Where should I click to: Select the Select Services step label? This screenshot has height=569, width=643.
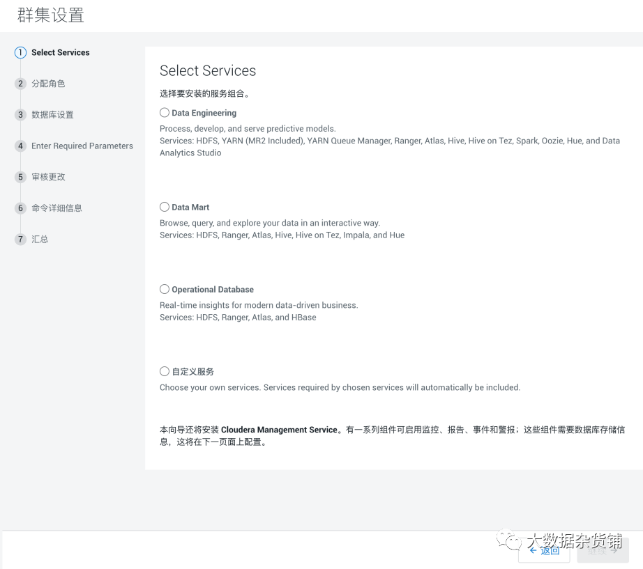[x=61, y=52]
